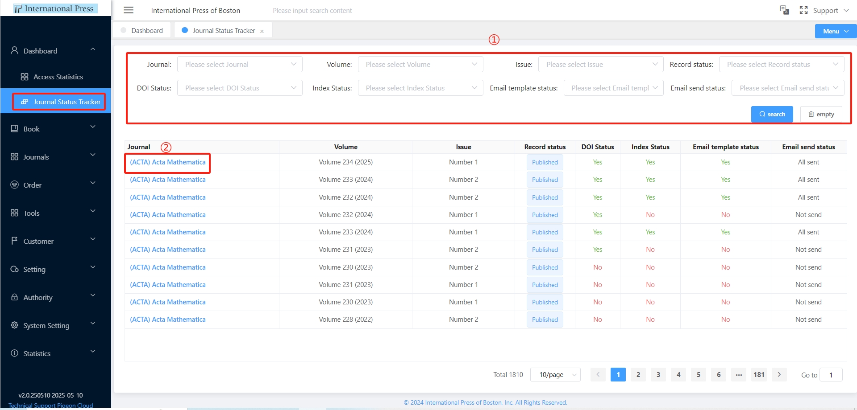Expand the Book sidebar menu
This screenshot has height=410, width=857.
55,128
